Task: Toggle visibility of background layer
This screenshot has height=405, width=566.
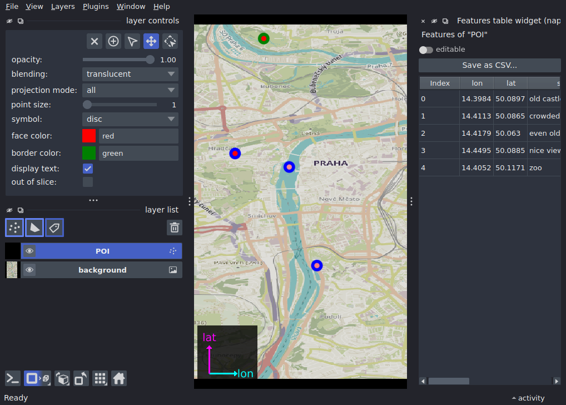Action: click(x=29, y=270)
